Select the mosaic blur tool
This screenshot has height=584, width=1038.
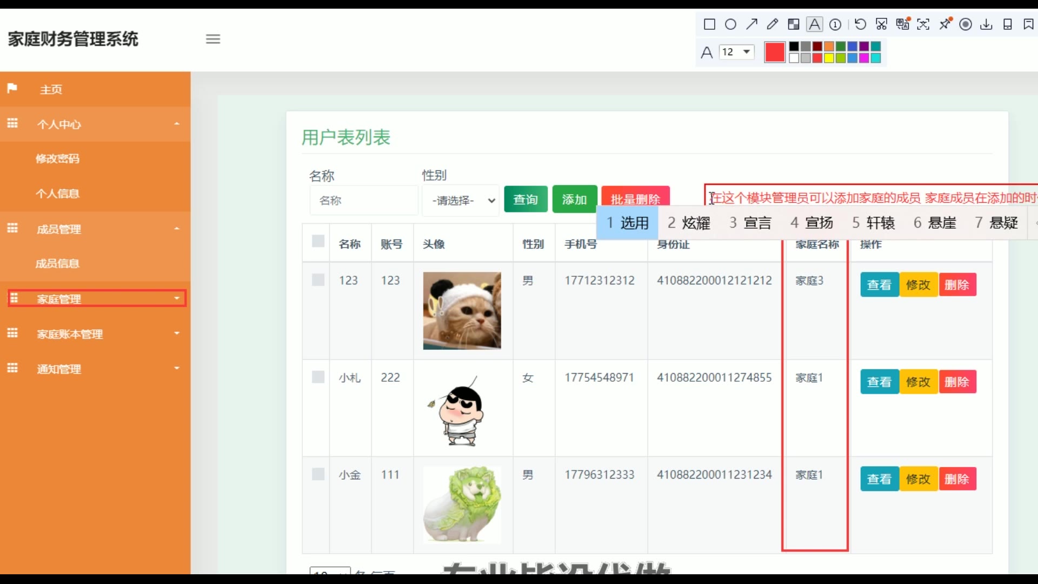pos(793,24)
